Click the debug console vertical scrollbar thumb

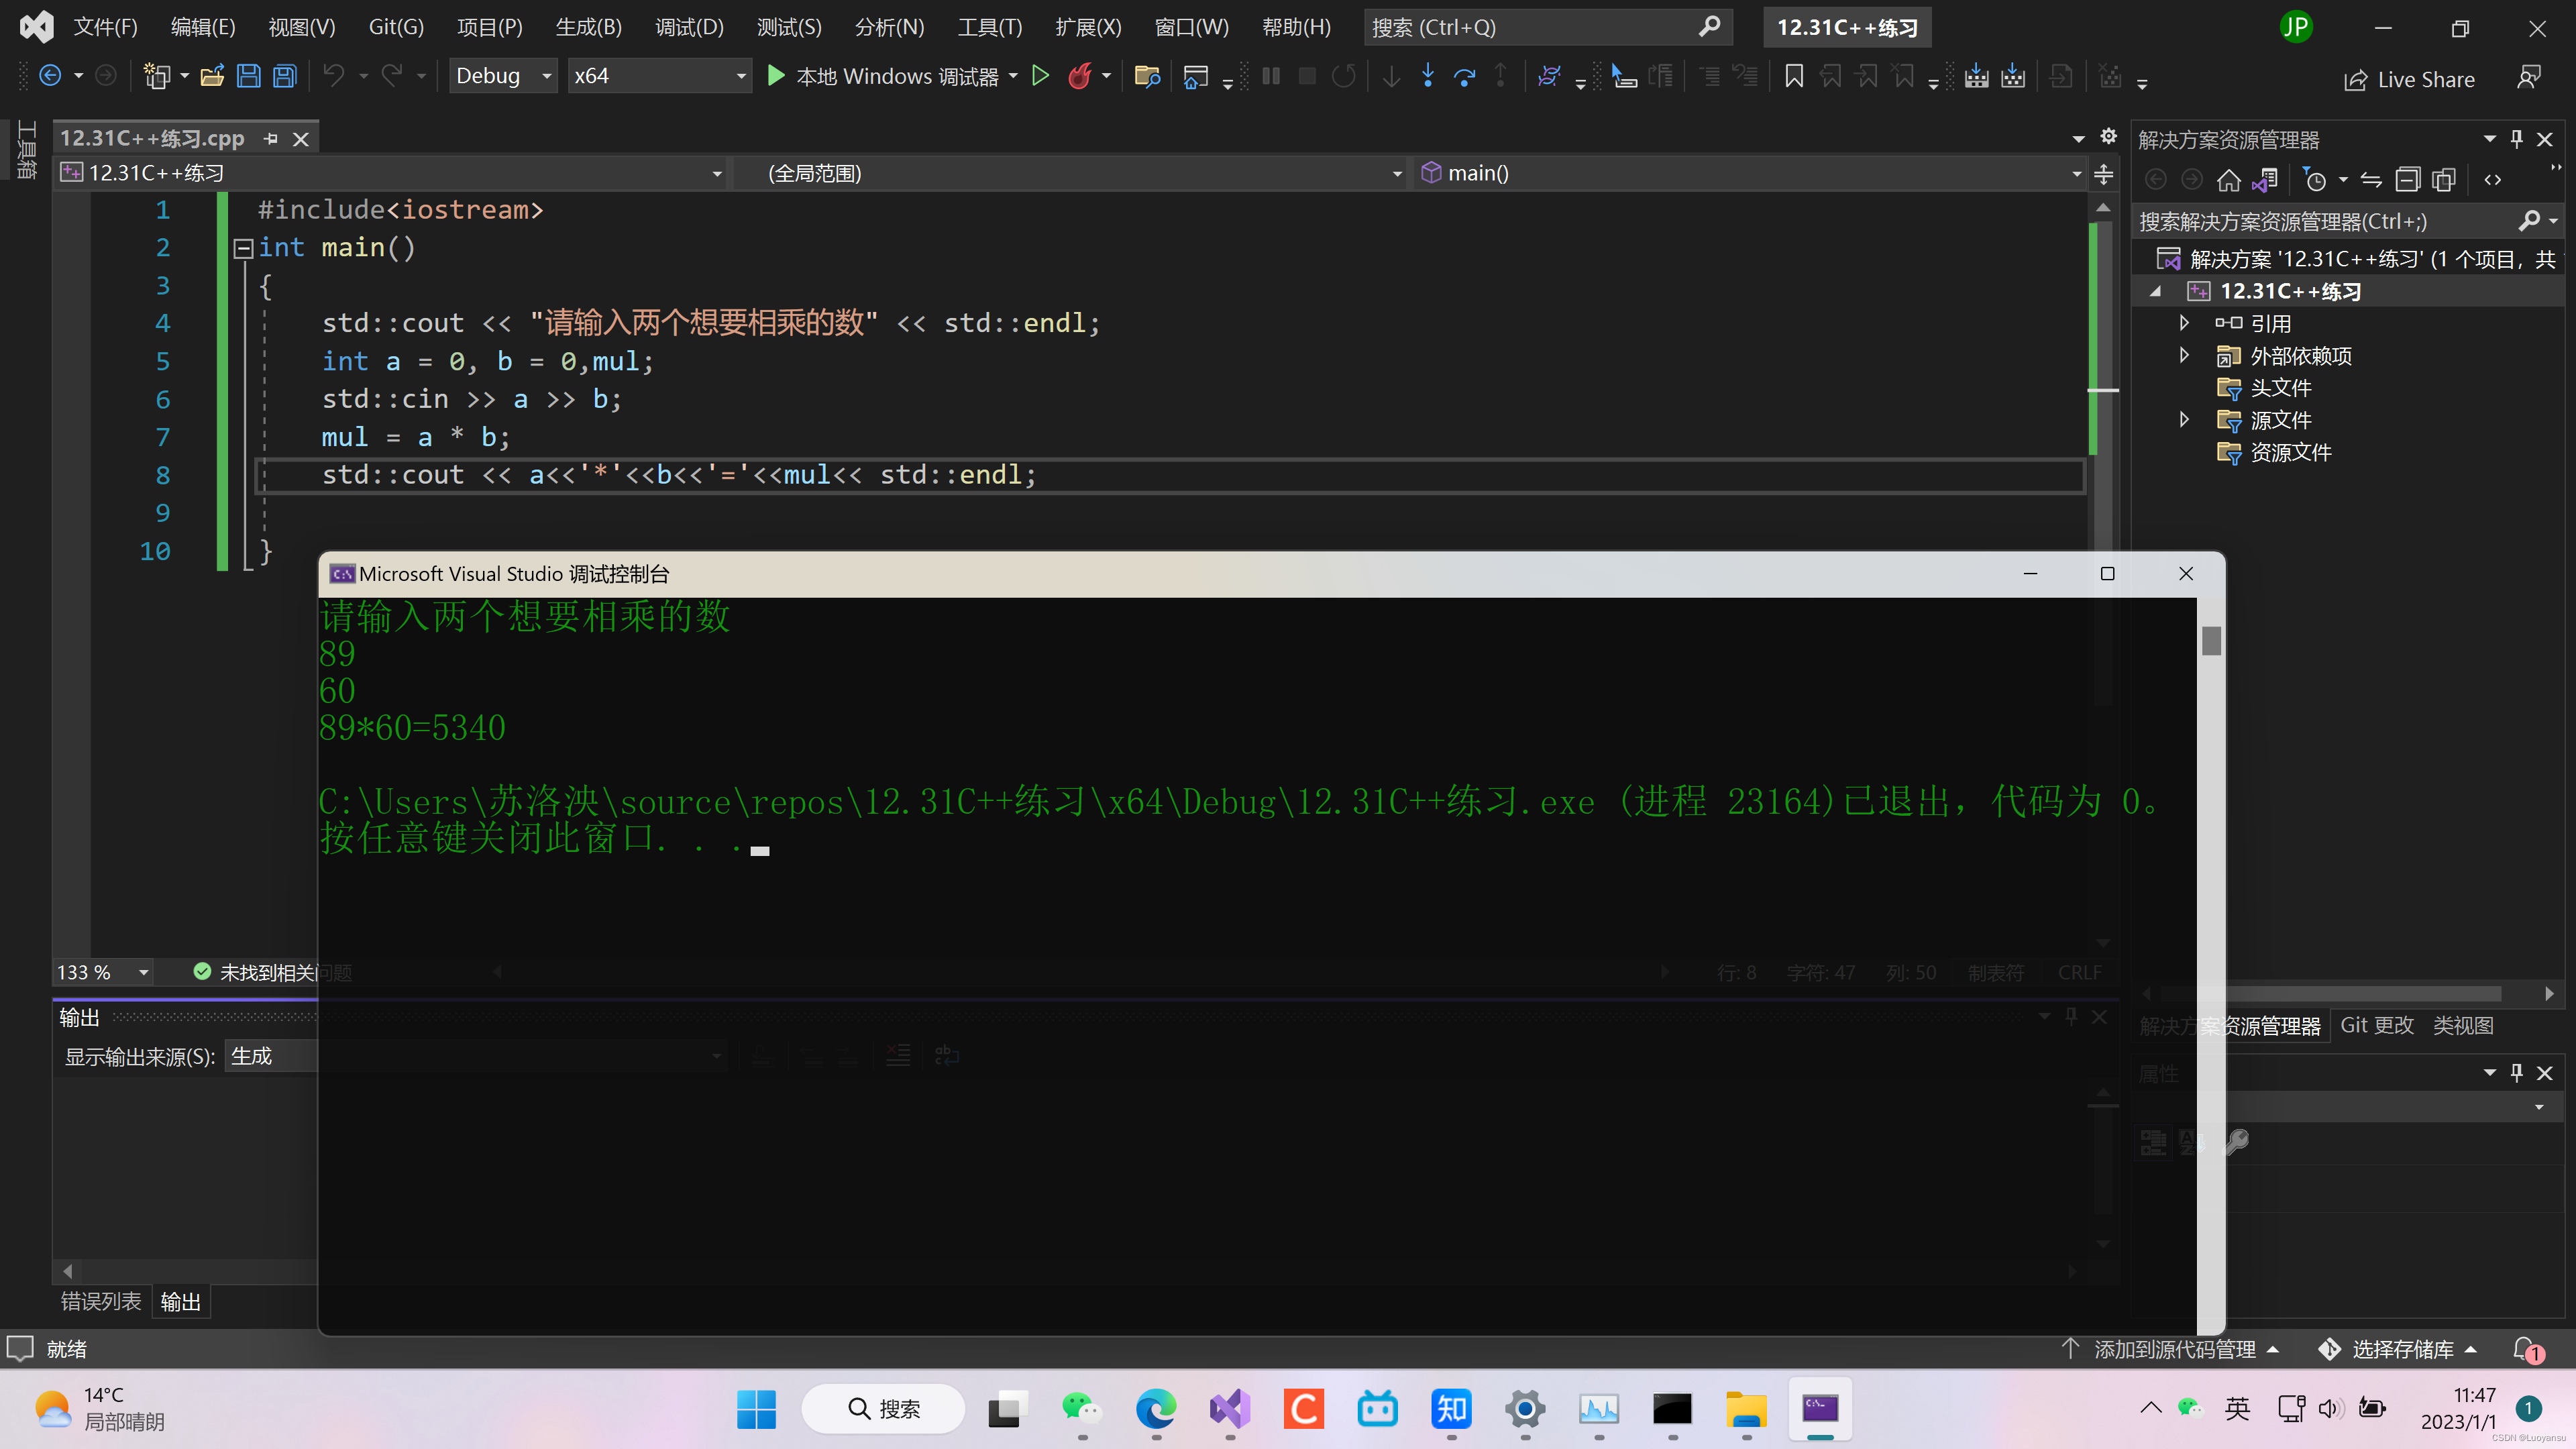tap(2211, 641)
